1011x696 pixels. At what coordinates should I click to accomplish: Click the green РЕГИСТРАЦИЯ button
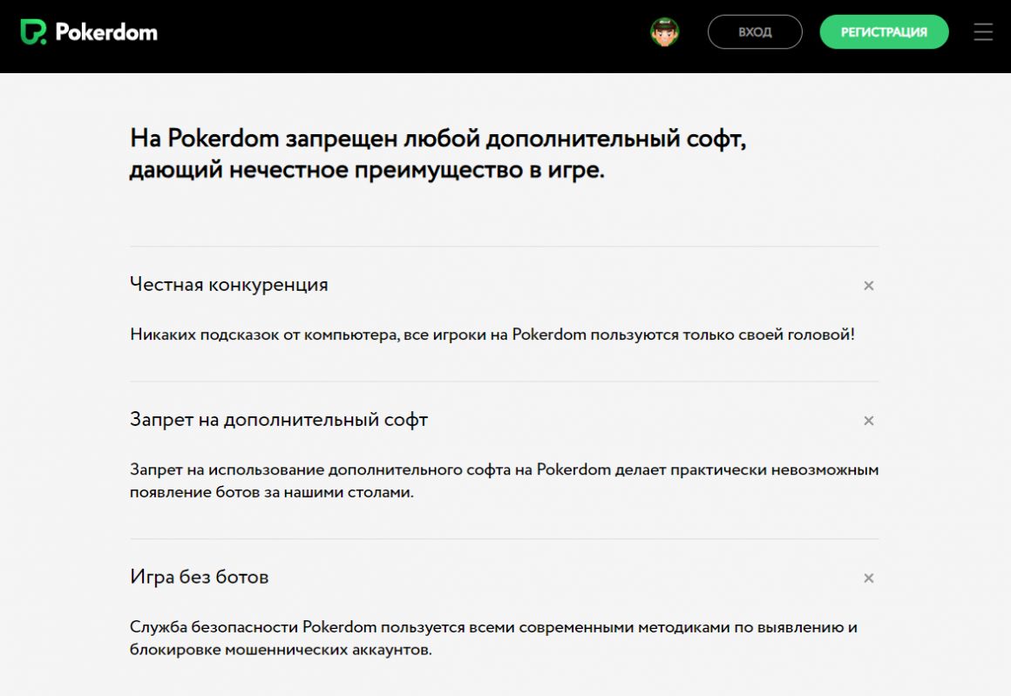click(x=884, y=32)
